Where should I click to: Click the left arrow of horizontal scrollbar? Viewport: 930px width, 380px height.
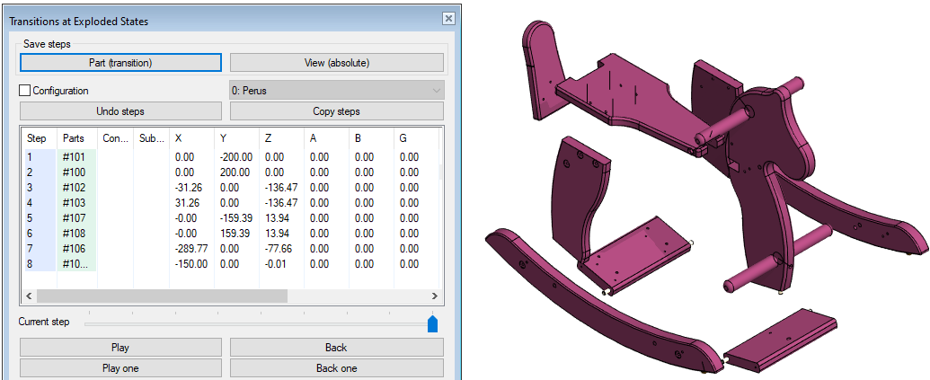[x=29, y=296]
